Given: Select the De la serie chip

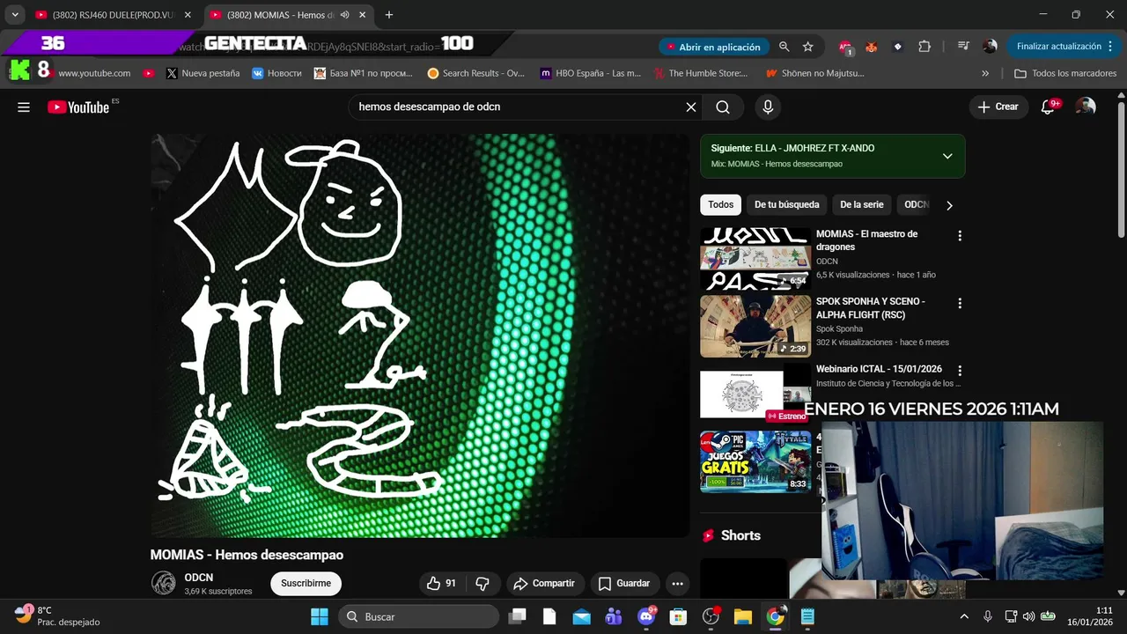Looking at the screenshot, I should coord(862,205).
